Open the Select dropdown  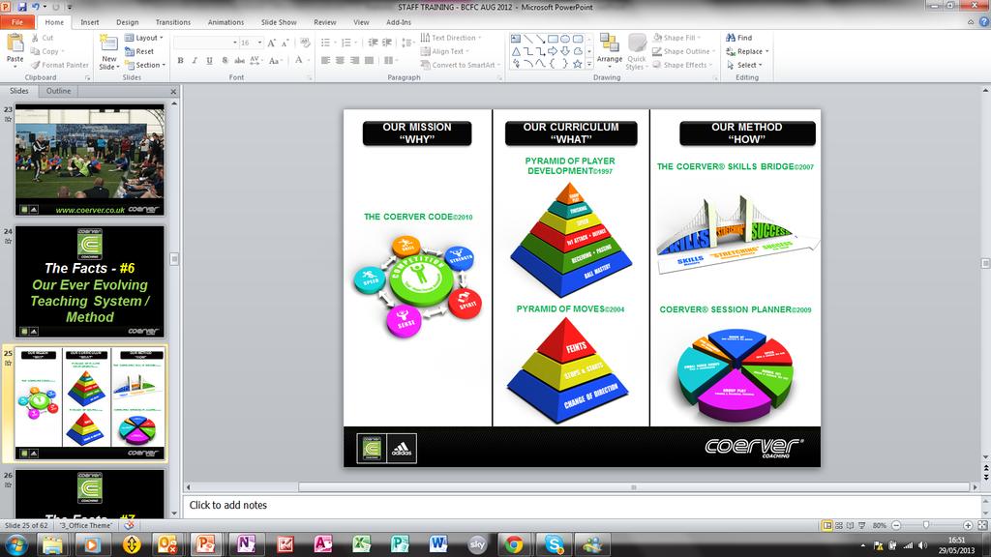744,65
